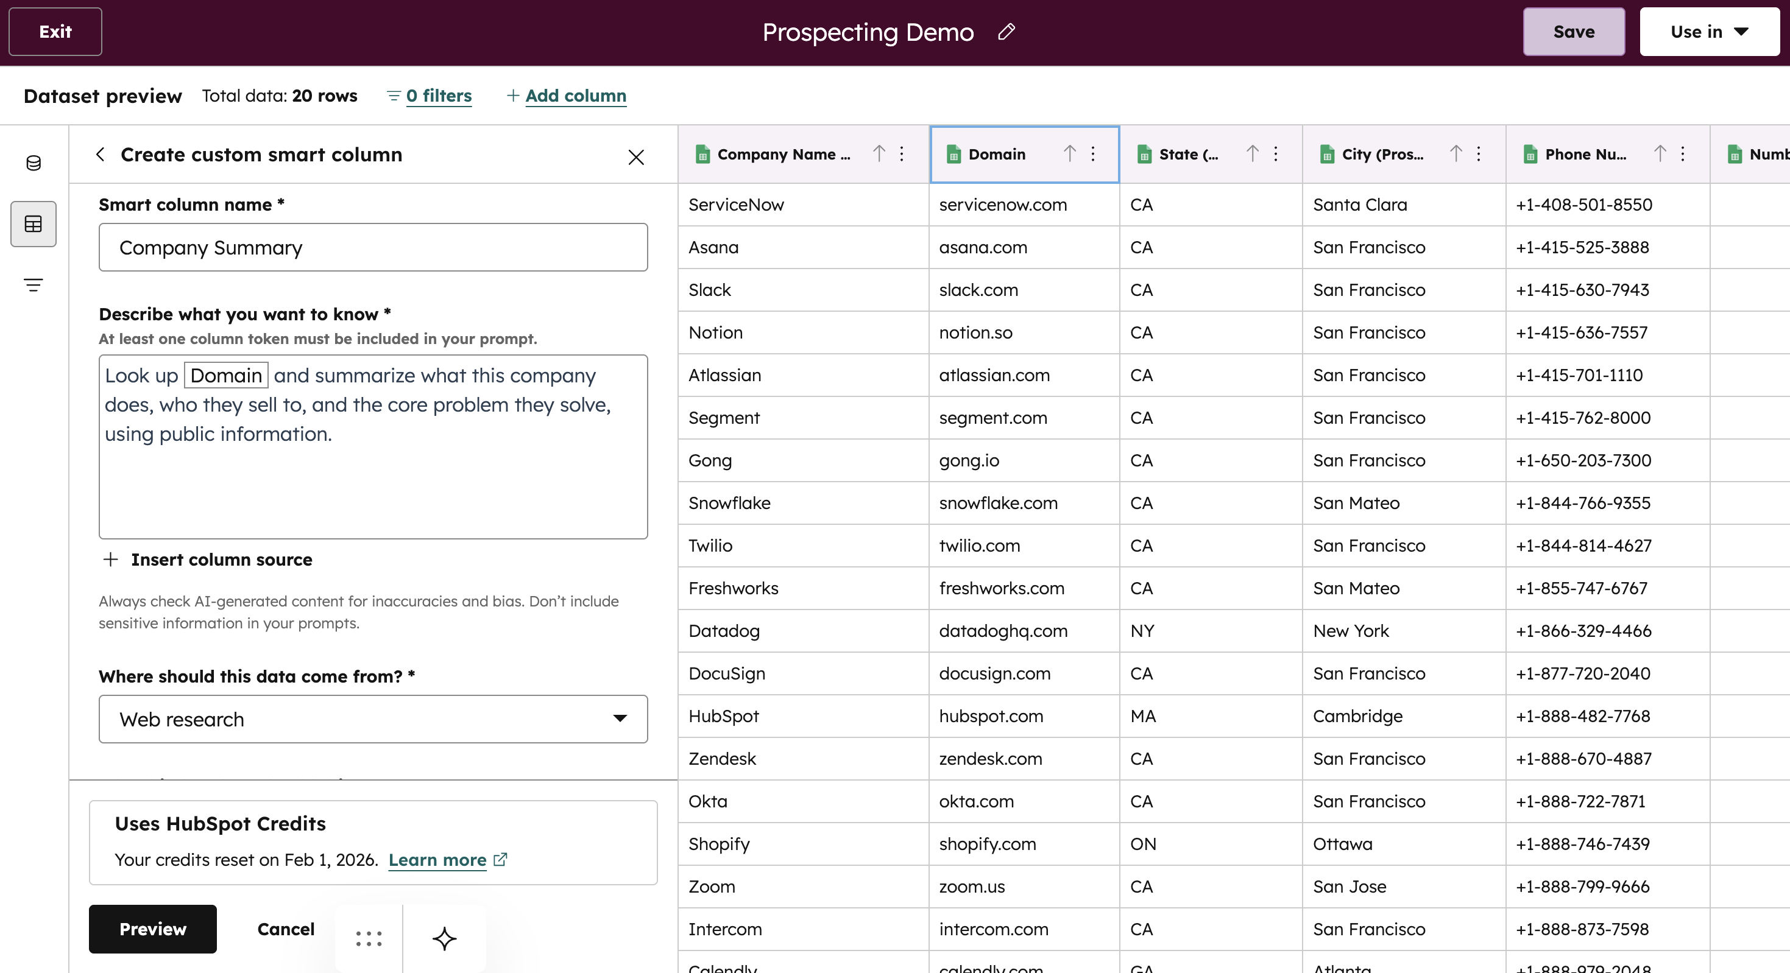Go back using the left chevron arrow

tap(101, 154)
